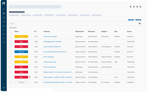
Task: Open 'New computer needed in Palm conference' ticket
Action: pos(58,77)
